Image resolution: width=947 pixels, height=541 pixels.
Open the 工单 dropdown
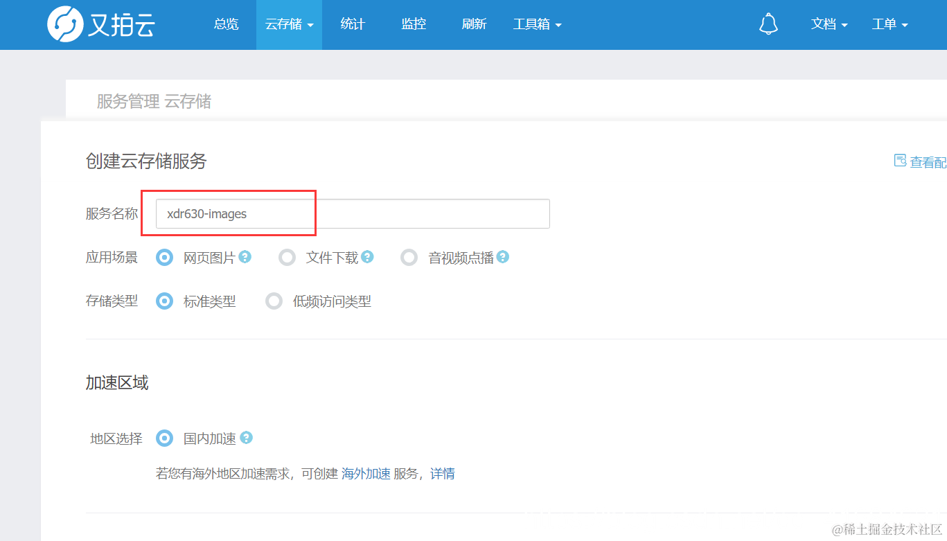point(890,24)
